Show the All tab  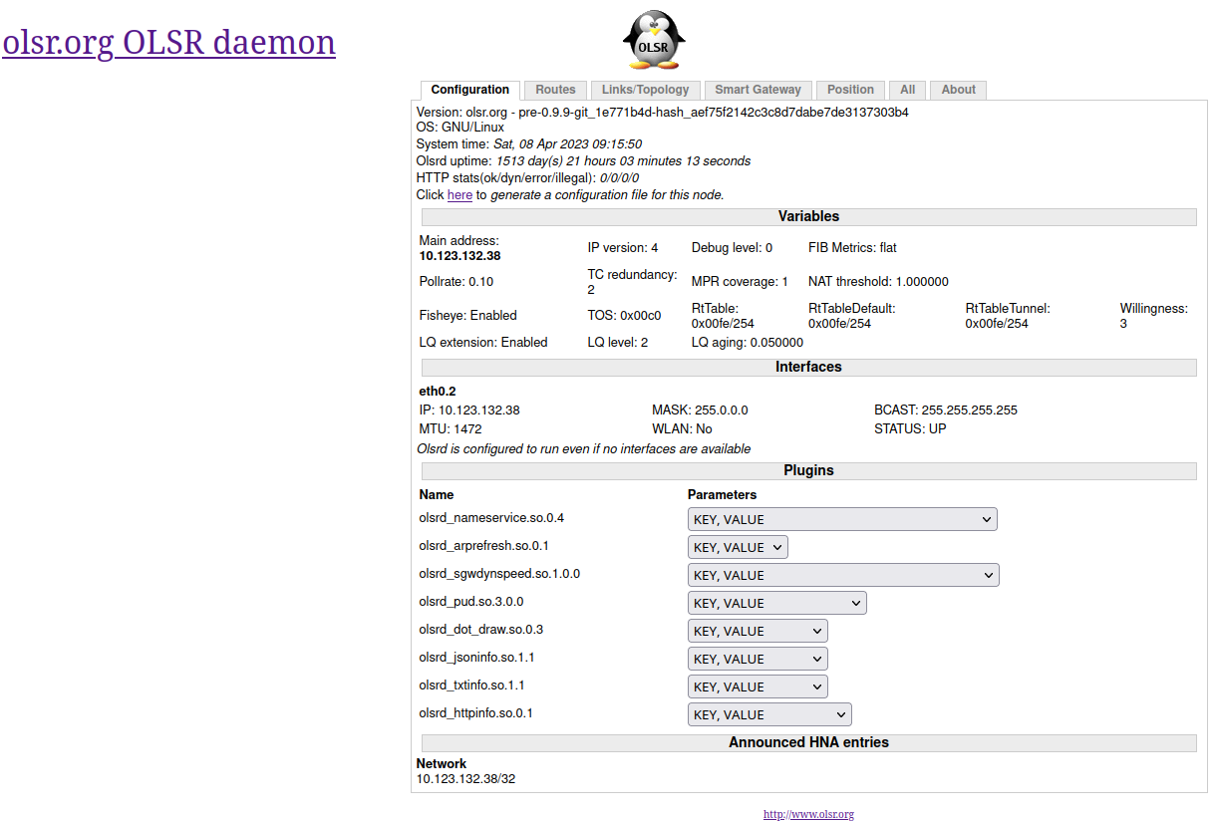tap(907, 90)
